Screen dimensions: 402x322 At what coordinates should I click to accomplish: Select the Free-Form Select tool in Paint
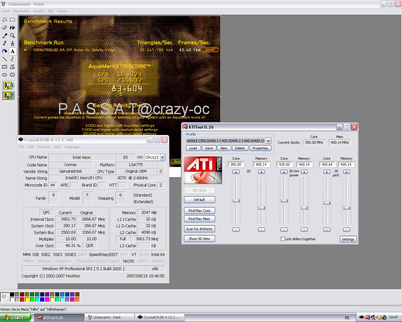point(5,19)
